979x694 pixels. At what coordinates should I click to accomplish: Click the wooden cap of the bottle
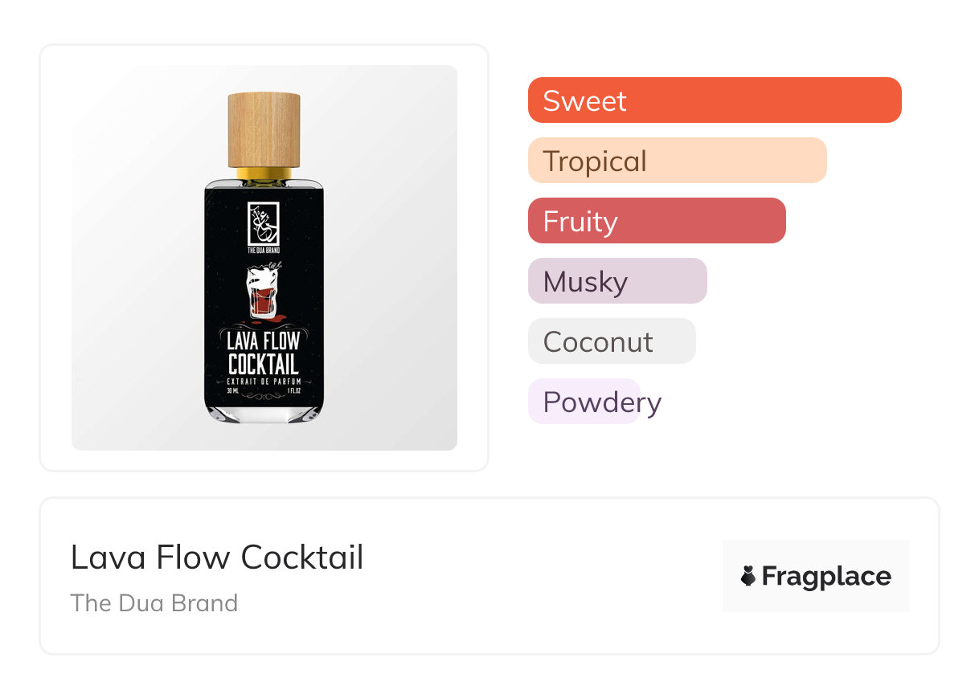[264, 129]
